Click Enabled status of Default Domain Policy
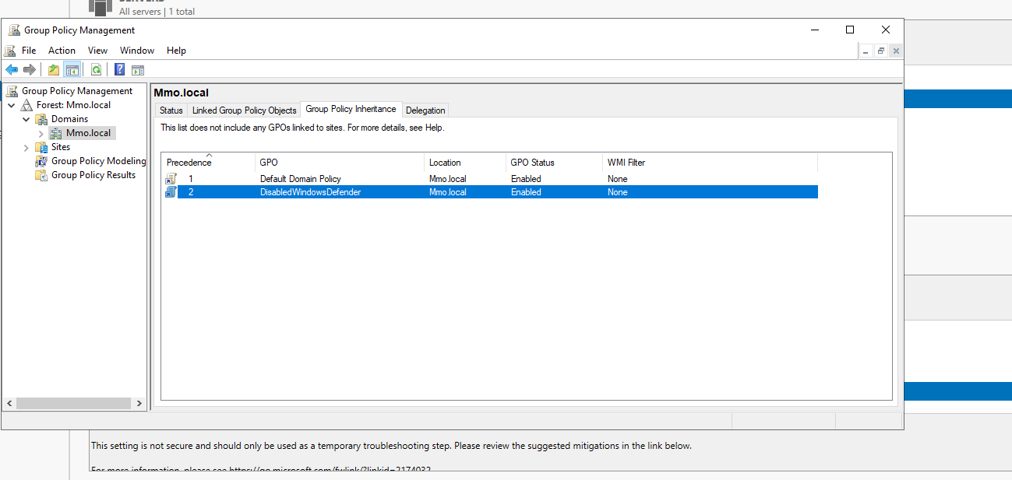1012x480 pixels. [526, 179]
